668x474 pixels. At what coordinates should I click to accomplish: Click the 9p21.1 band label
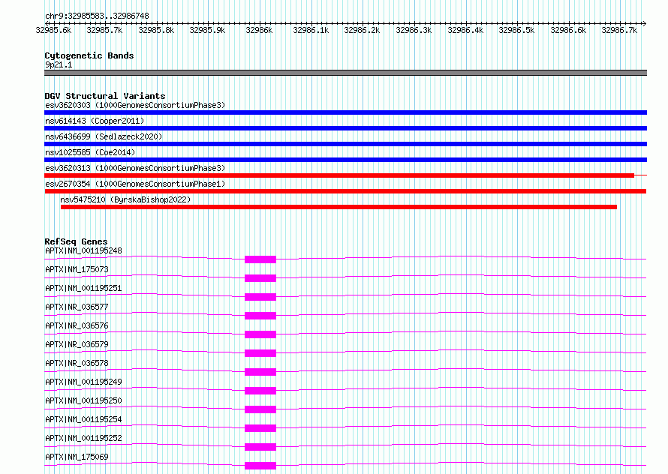click(x=59, y=64)
